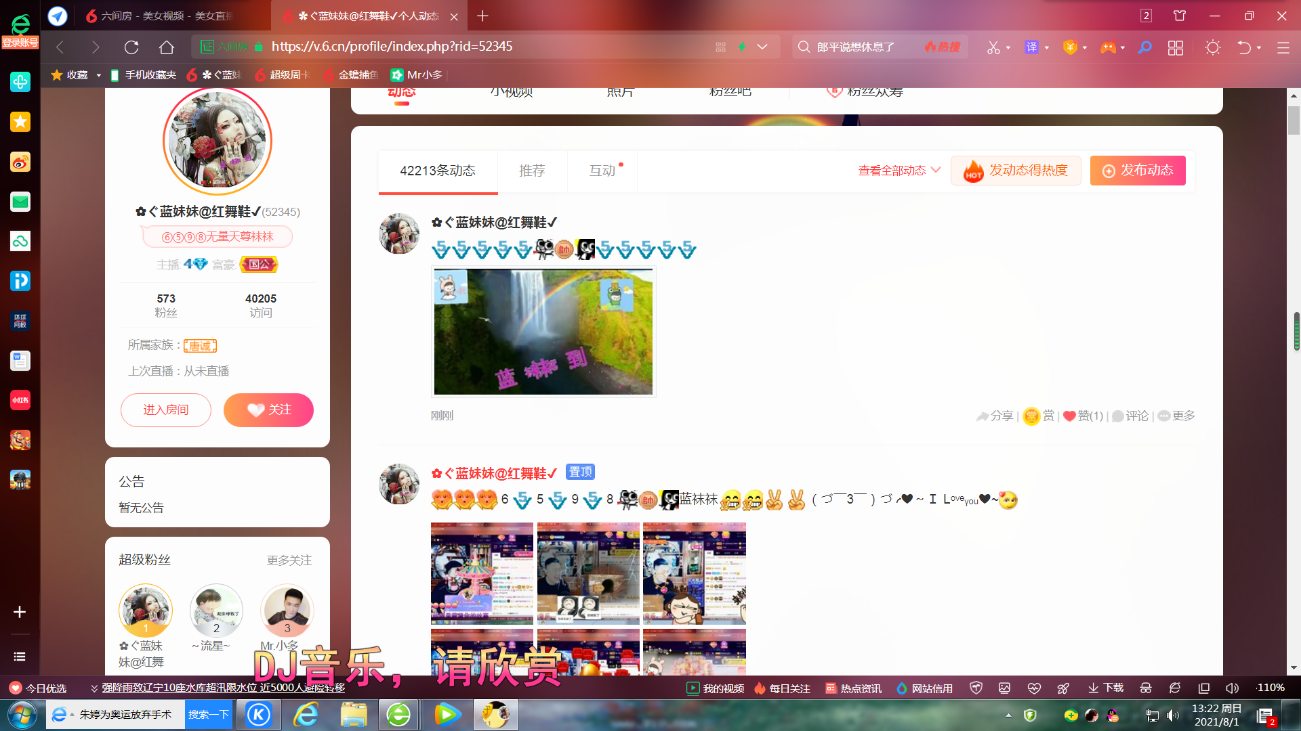Click the ~流星~ super fan avatar
The width and height of the screenshot is (1301, 731).
pyautogui.click(x=216, y=610)
